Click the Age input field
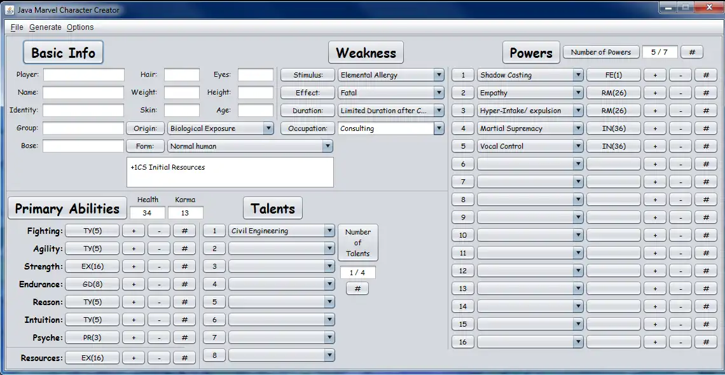 point(256,110)
